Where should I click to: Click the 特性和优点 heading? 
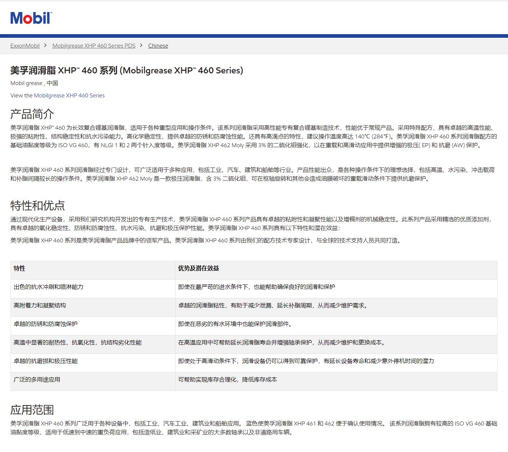pos(38,205)
